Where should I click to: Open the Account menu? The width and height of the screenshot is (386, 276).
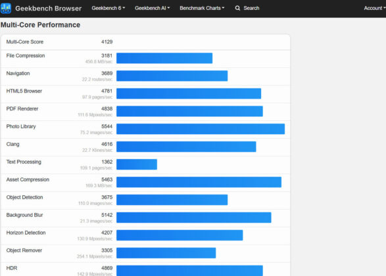[375, 8]
